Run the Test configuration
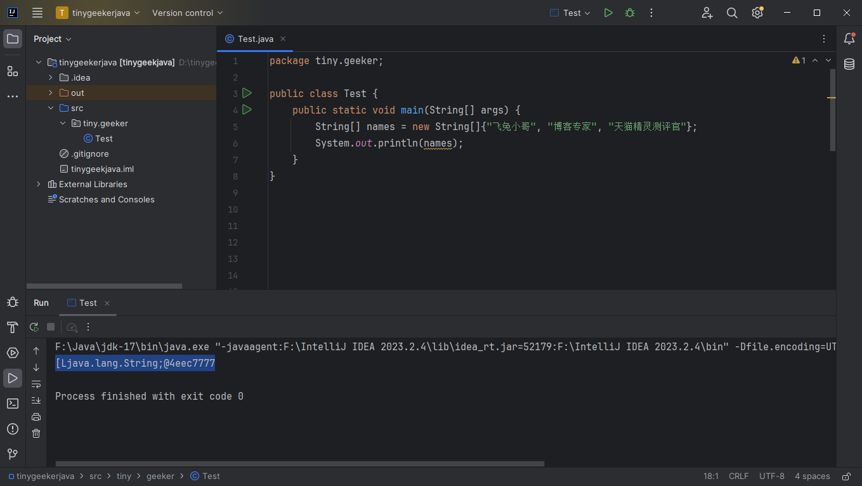 coord(608,13)
